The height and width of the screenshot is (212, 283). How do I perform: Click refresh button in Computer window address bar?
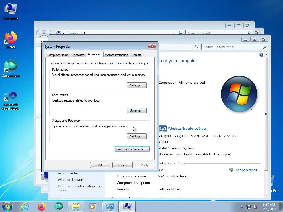pyautogui.click(x=180, y=33)
